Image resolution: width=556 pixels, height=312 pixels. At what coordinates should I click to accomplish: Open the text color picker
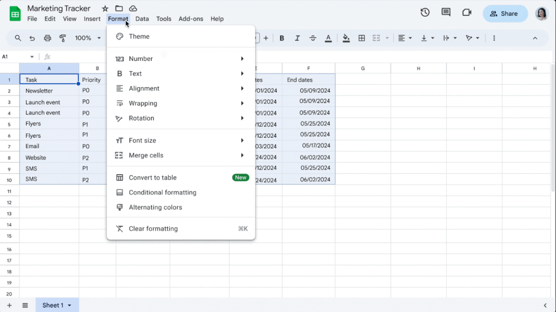click(328, 38)
